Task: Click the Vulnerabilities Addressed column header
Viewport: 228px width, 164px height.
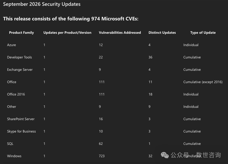Action: point(120,32)
